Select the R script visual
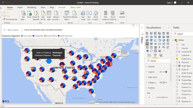193x108 pixels. click(x=160, y=47)
